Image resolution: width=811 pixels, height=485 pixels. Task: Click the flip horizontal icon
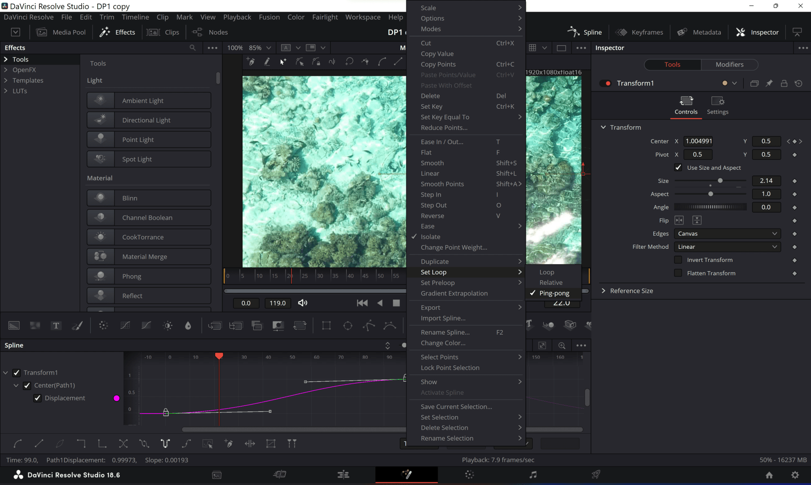[679, 220]
